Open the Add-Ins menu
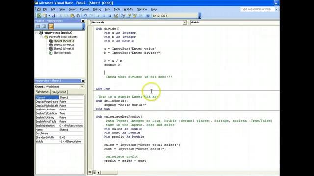 click(129, 9)
